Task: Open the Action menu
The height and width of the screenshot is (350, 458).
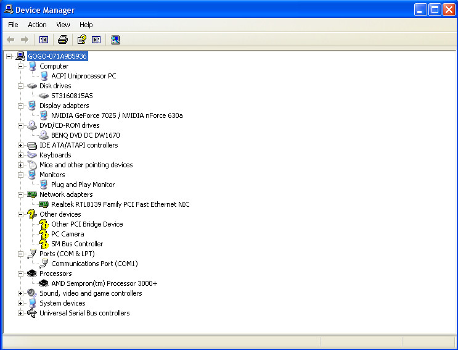Action: [x=37, y=25]
